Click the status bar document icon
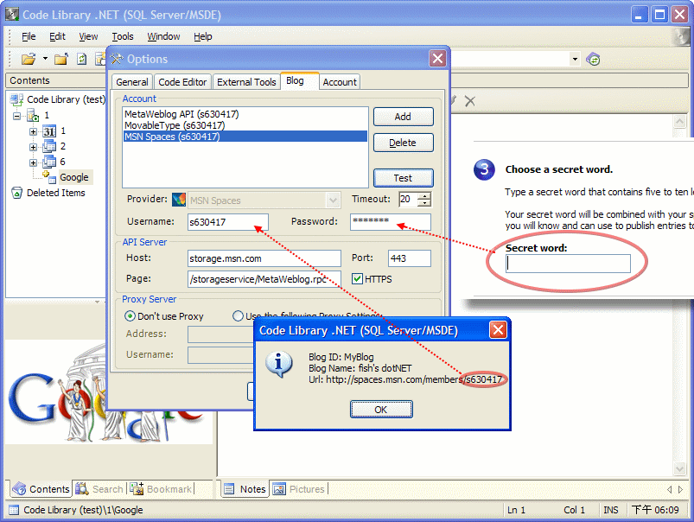694x522 pixels. coord(14,510)
